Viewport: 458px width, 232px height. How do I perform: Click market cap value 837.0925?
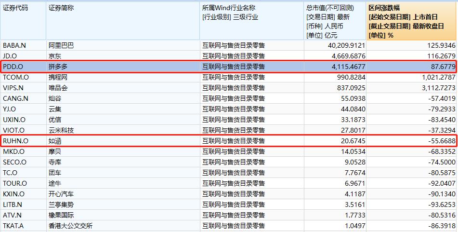click(351, 88)
